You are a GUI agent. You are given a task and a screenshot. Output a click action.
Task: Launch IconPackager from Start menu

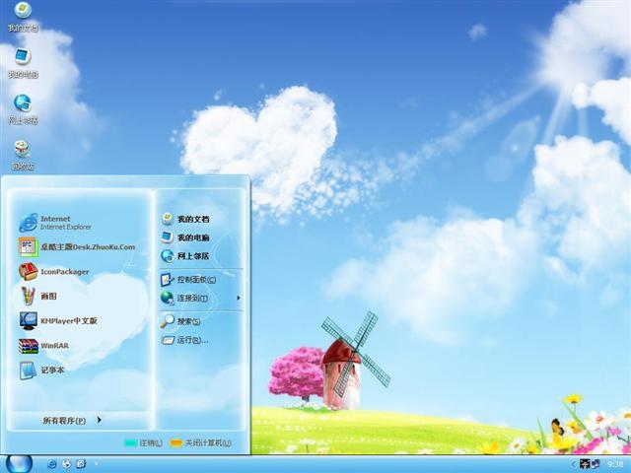coord(54,272)
